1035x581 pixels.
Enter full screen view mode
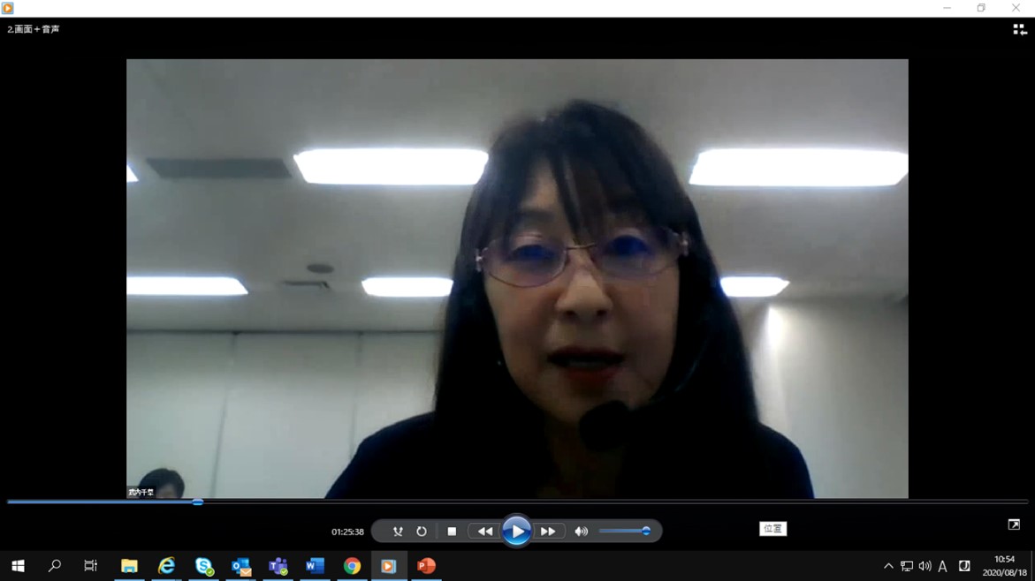[x=1014, y=524]
